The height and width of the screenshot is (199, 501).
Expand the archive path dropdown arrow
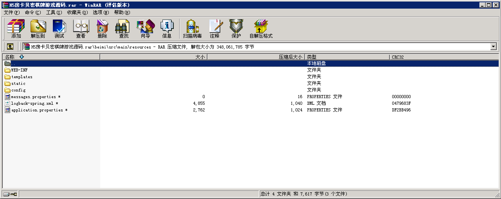point(493,47)
